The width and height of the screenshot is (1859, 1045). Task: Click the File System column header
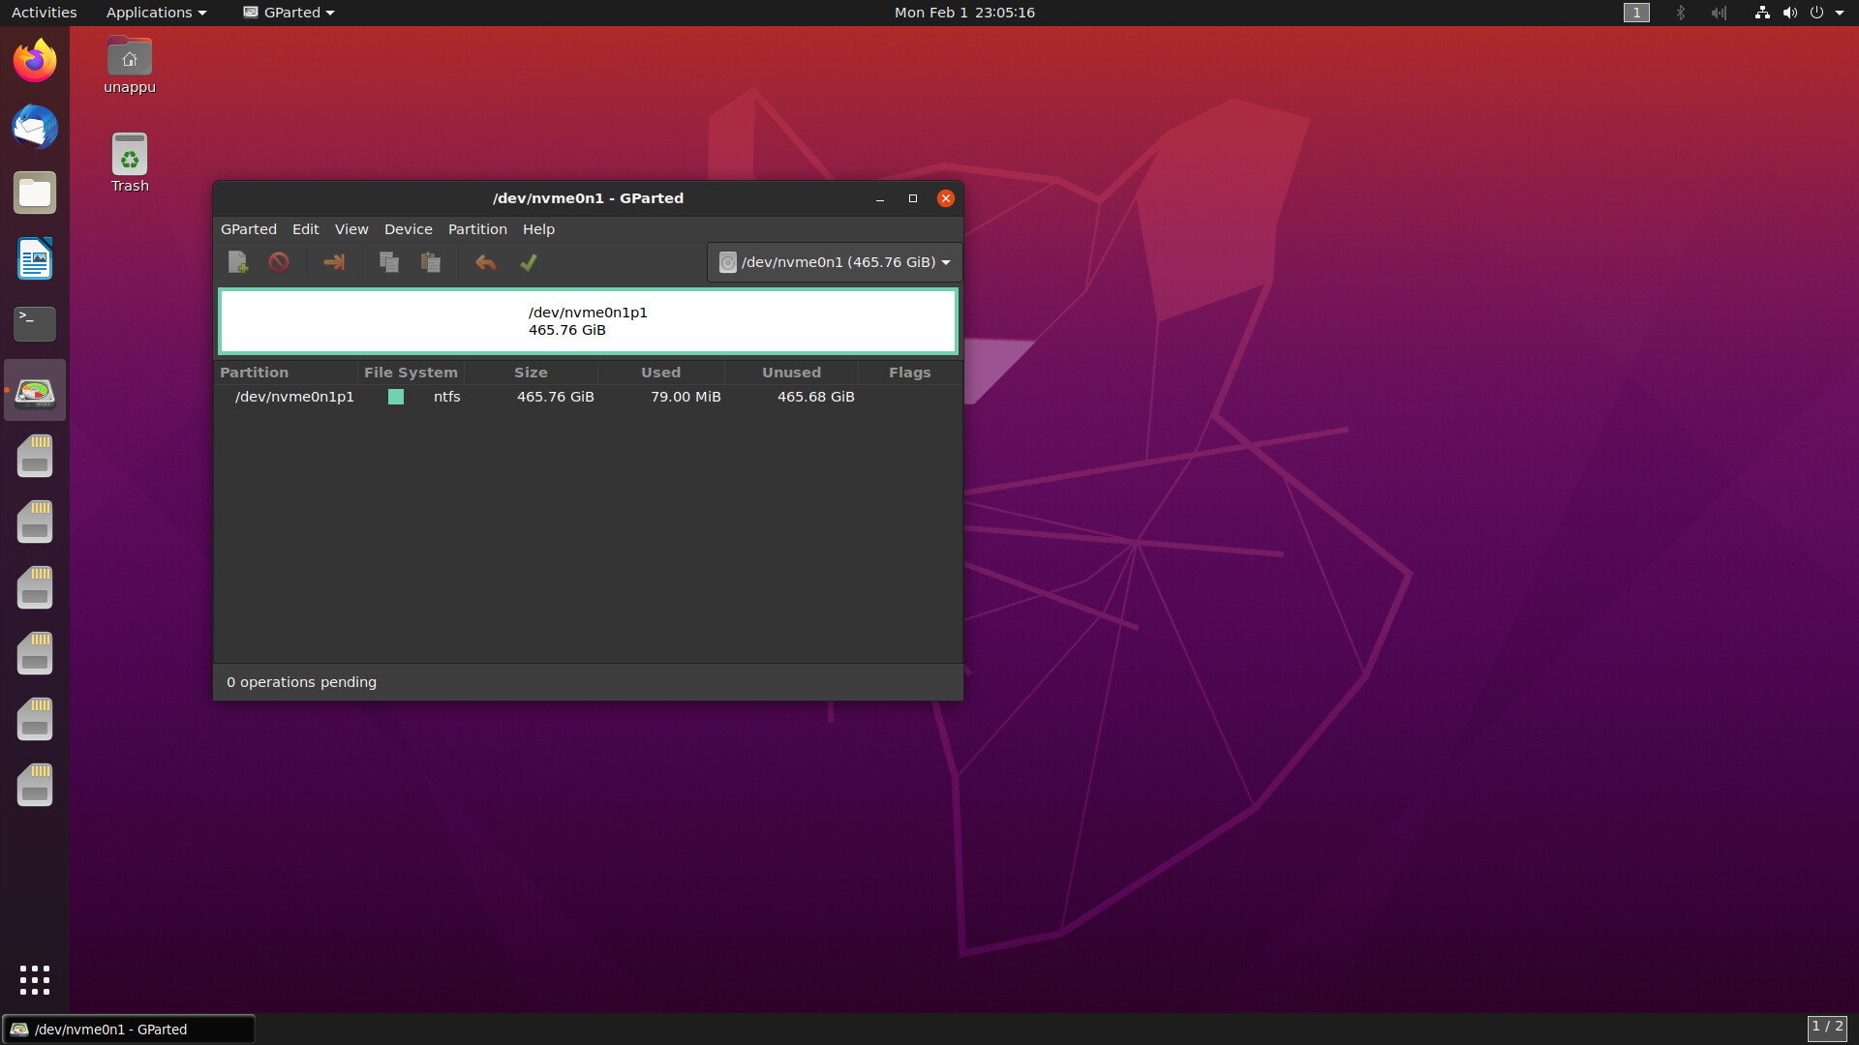[411, 373]
